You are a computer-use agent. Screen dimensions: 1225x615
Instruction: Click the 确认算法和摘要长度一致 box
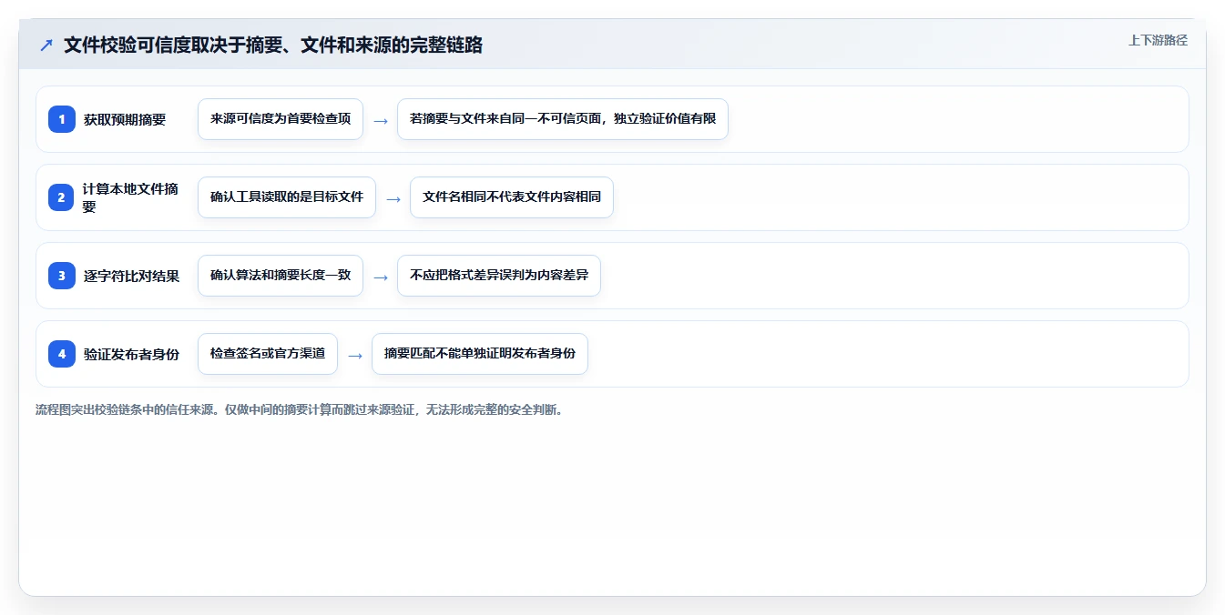(281, 276)
